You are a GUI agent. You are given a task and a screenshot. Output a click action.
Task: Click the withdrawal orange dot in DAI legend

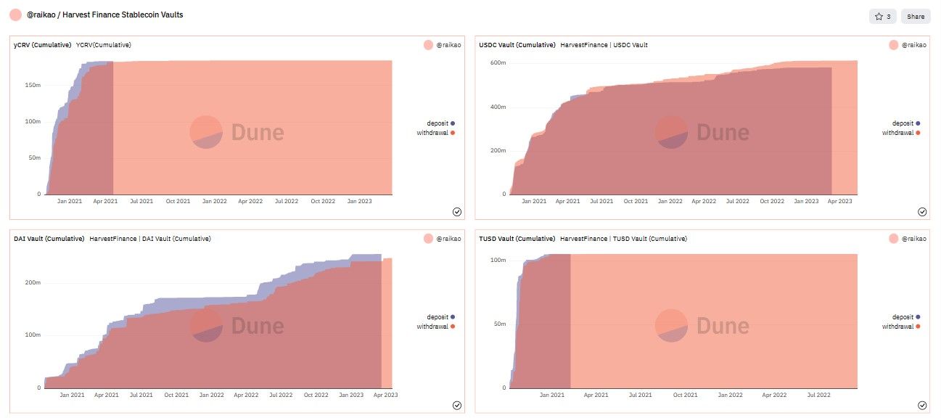click(x=453, y=327)
